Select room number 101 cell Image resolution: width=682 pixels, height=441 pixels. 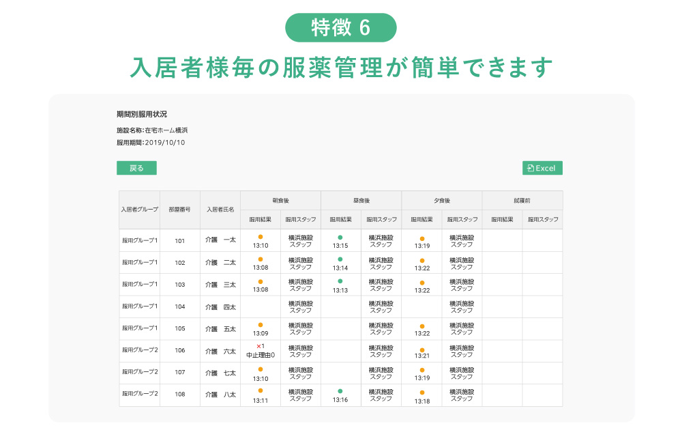click(179, 241)
